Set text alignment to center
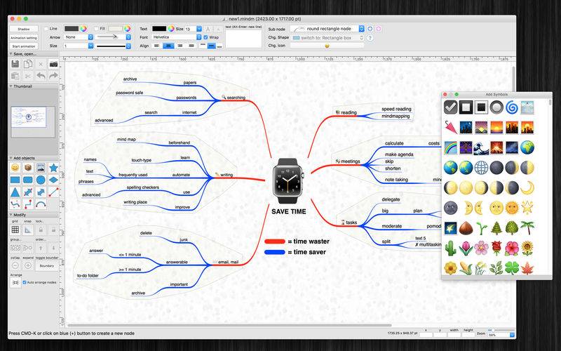561x351 pixels. [168, 46]
